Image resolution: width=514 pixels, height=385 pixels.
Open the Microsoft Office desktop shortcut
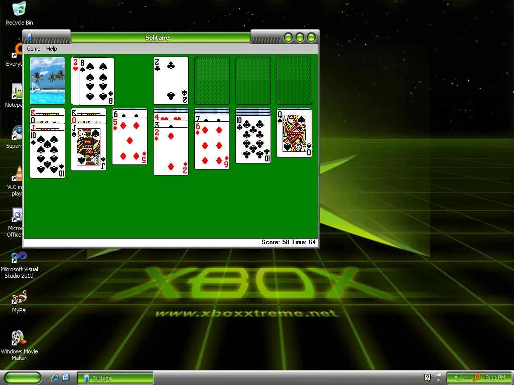[15, 223]
